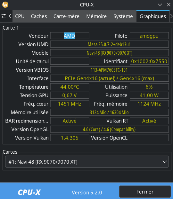Minimize window using the down chevron

point(160,5)
